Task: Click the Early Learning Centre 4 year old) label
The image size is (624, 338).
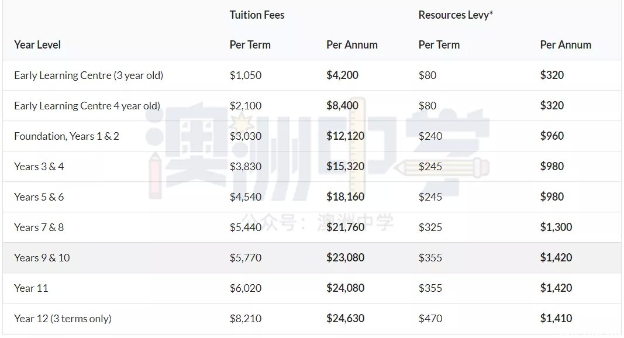Action: tap(87, 105)
